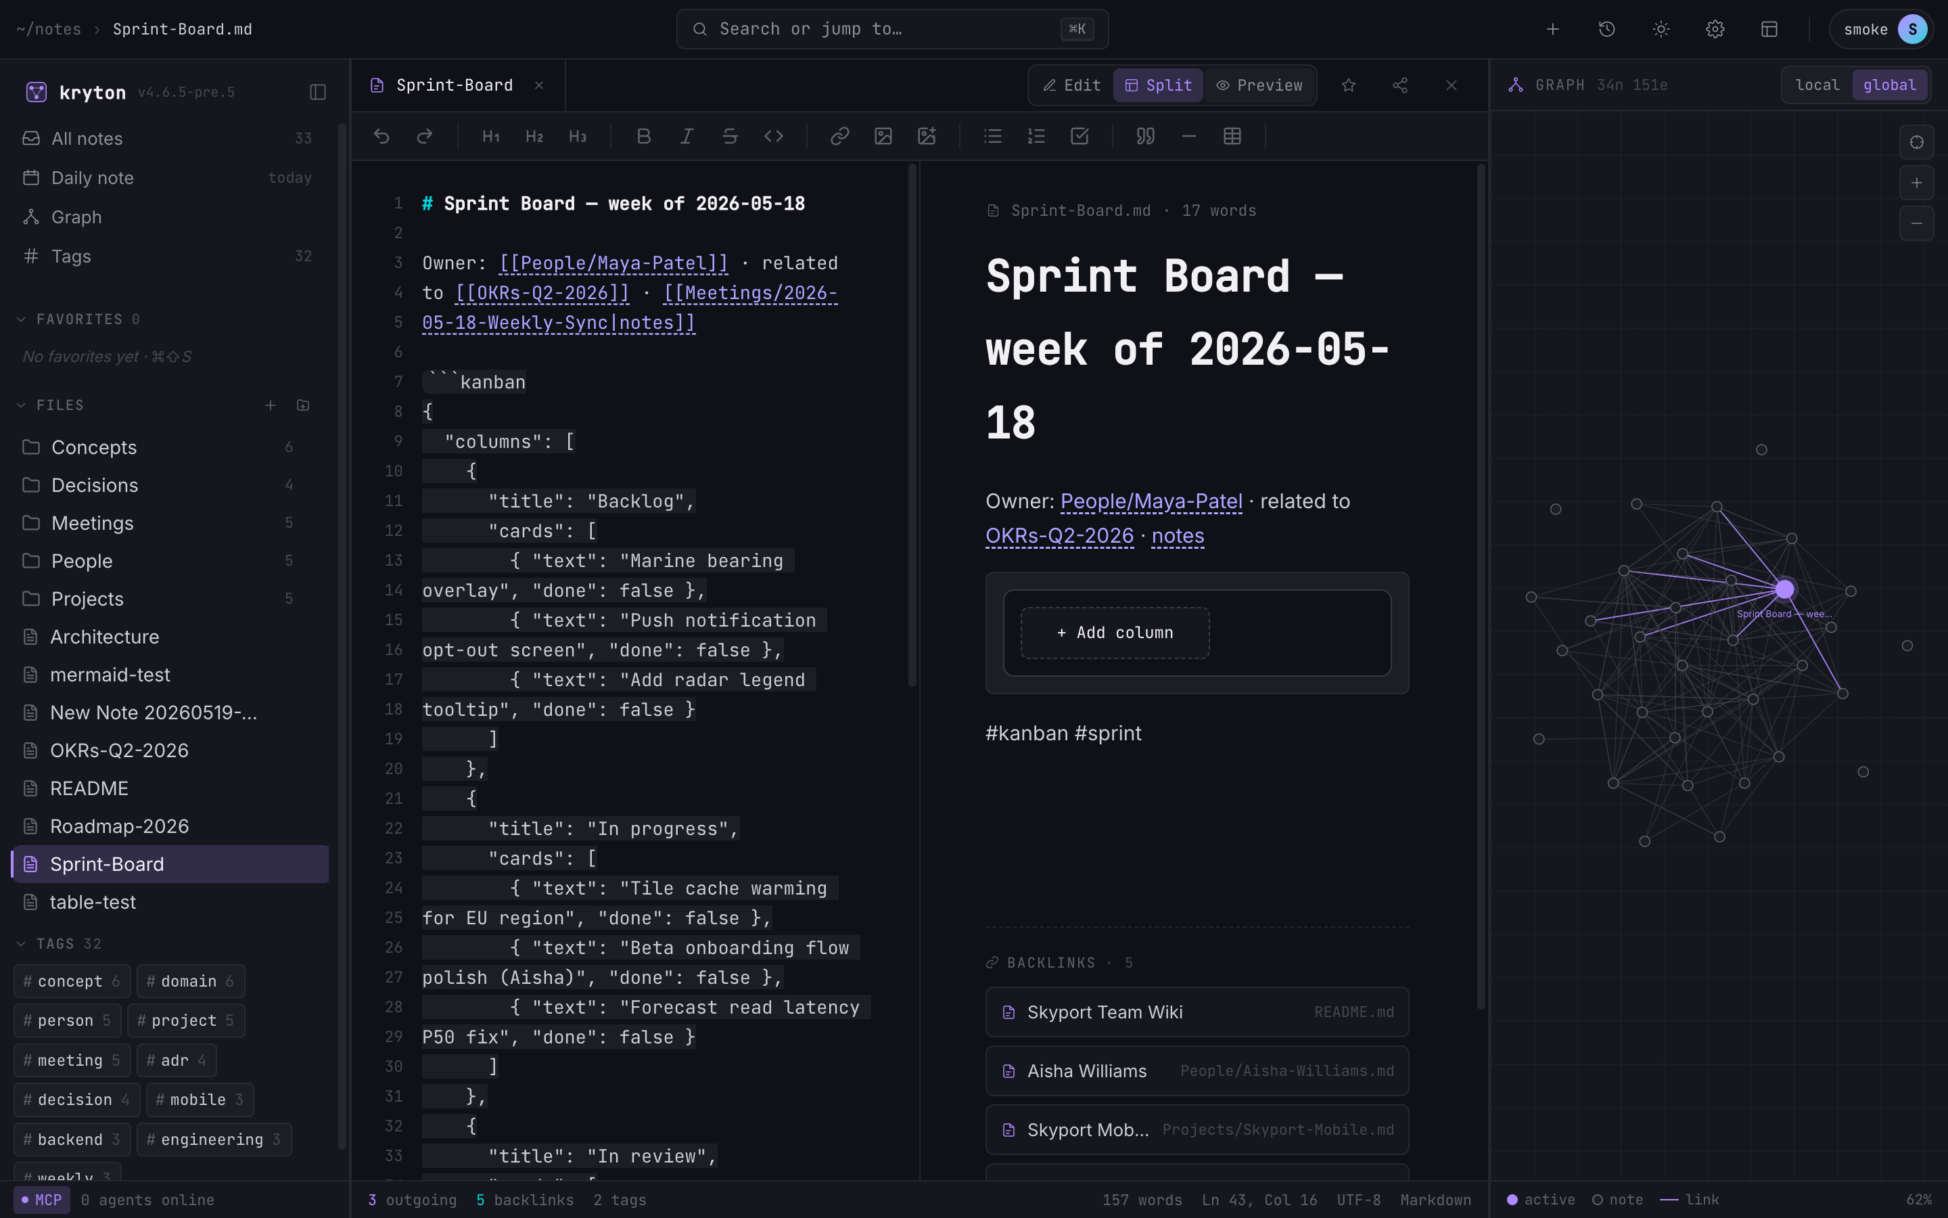Collapse the FAVORITES section

tap(21, 319)
